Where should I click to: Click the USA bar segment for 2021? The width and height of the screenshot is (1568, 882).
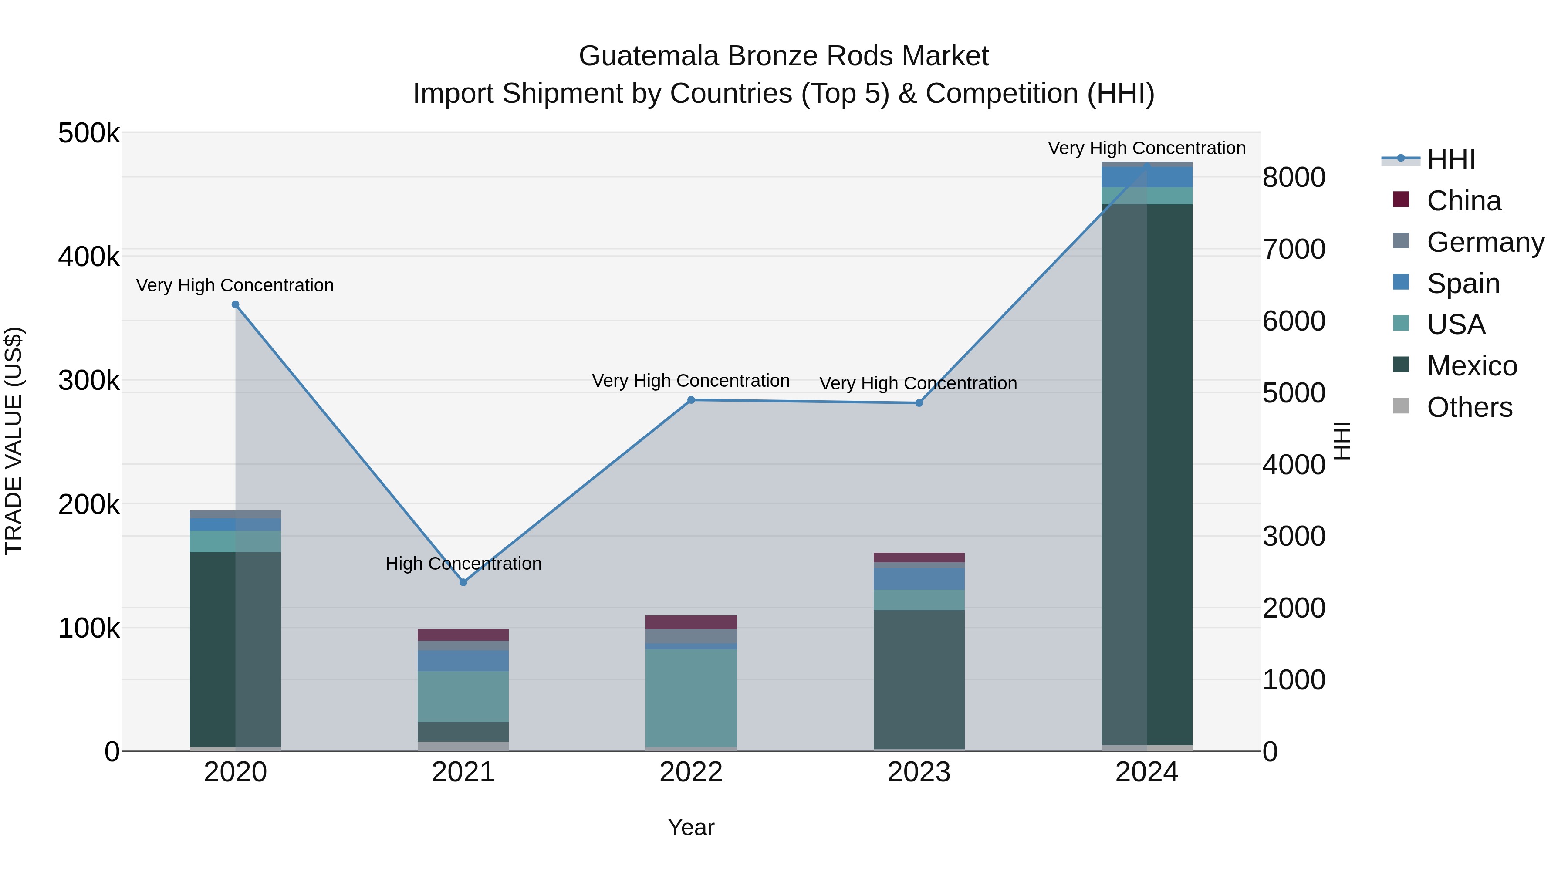(463, 697)
